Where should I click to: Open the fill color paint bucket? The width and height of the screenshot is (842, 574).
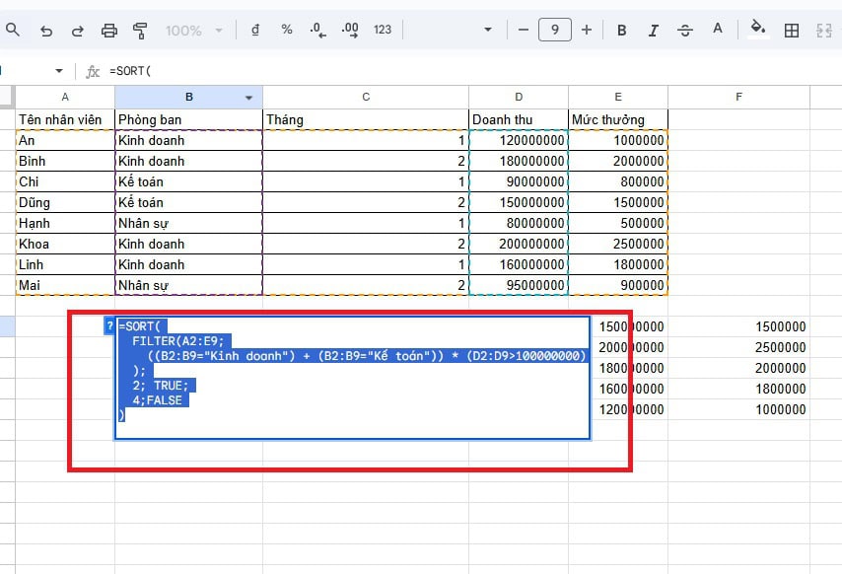coord(757,29)
